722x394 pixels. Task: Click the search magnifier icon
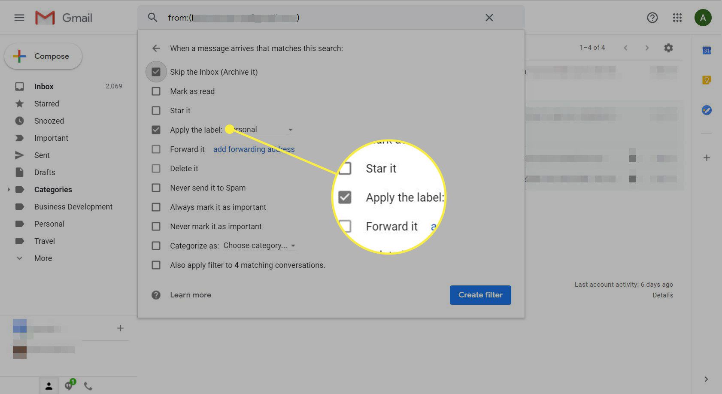[x=152, y=18]
